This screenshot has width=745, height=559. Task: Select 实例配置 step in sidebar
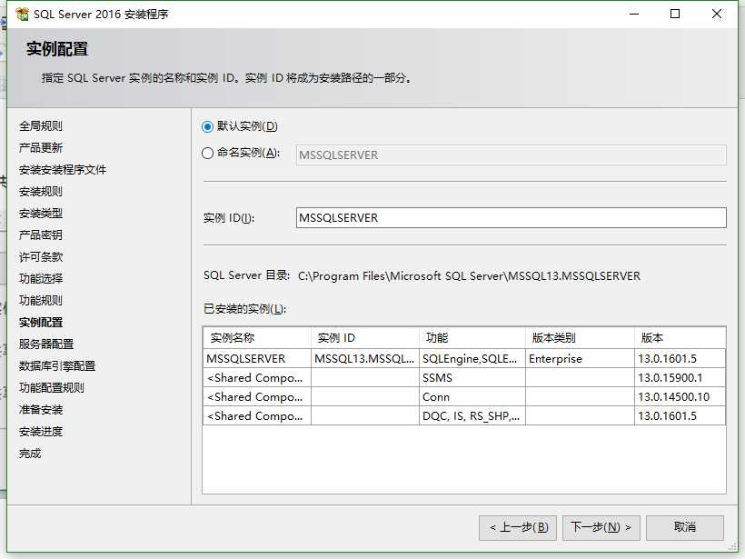[41, 323]
